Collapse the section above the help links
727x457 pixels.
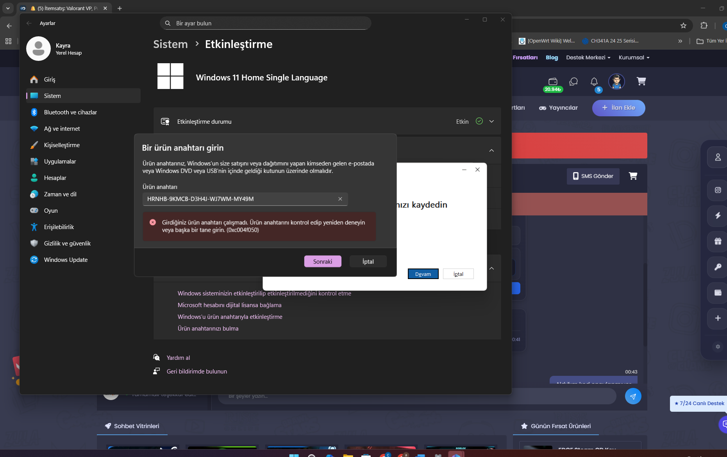(491, 269)
